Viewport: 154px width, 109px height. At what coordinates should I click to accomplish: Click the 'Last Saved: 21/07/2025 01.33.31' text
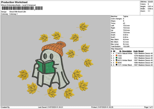click(x=51, y=107)
